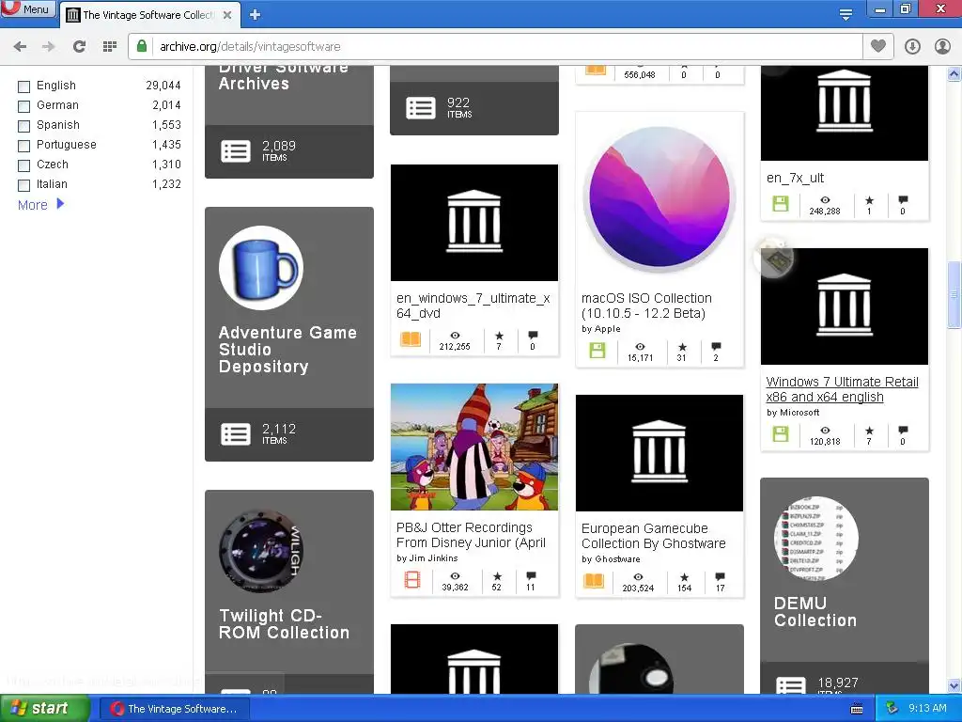Image resolution: width=962 pixels, height=722 pixels.
Task: Open the Speed Dial grid
Action: tap(109, 46)
